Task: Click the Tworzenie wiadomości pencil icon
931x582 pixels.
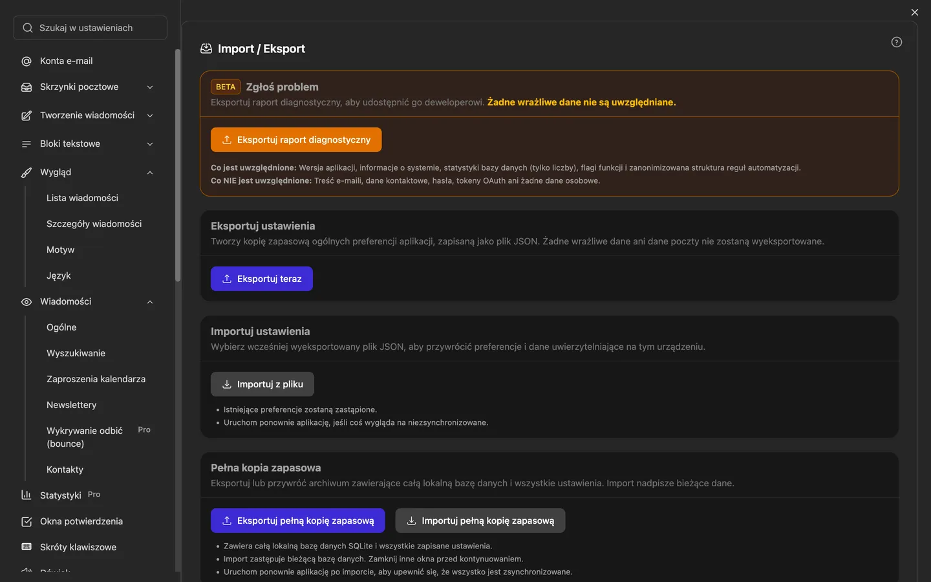Action: (27, 115)
